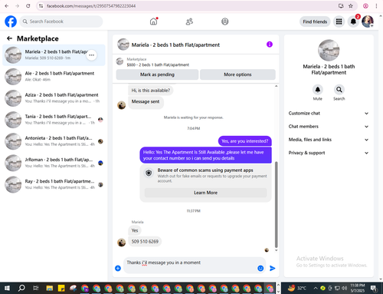Click Mariela's avatar next to phone number
This screenshot has height=294, width=383.
tap(121, 243)
